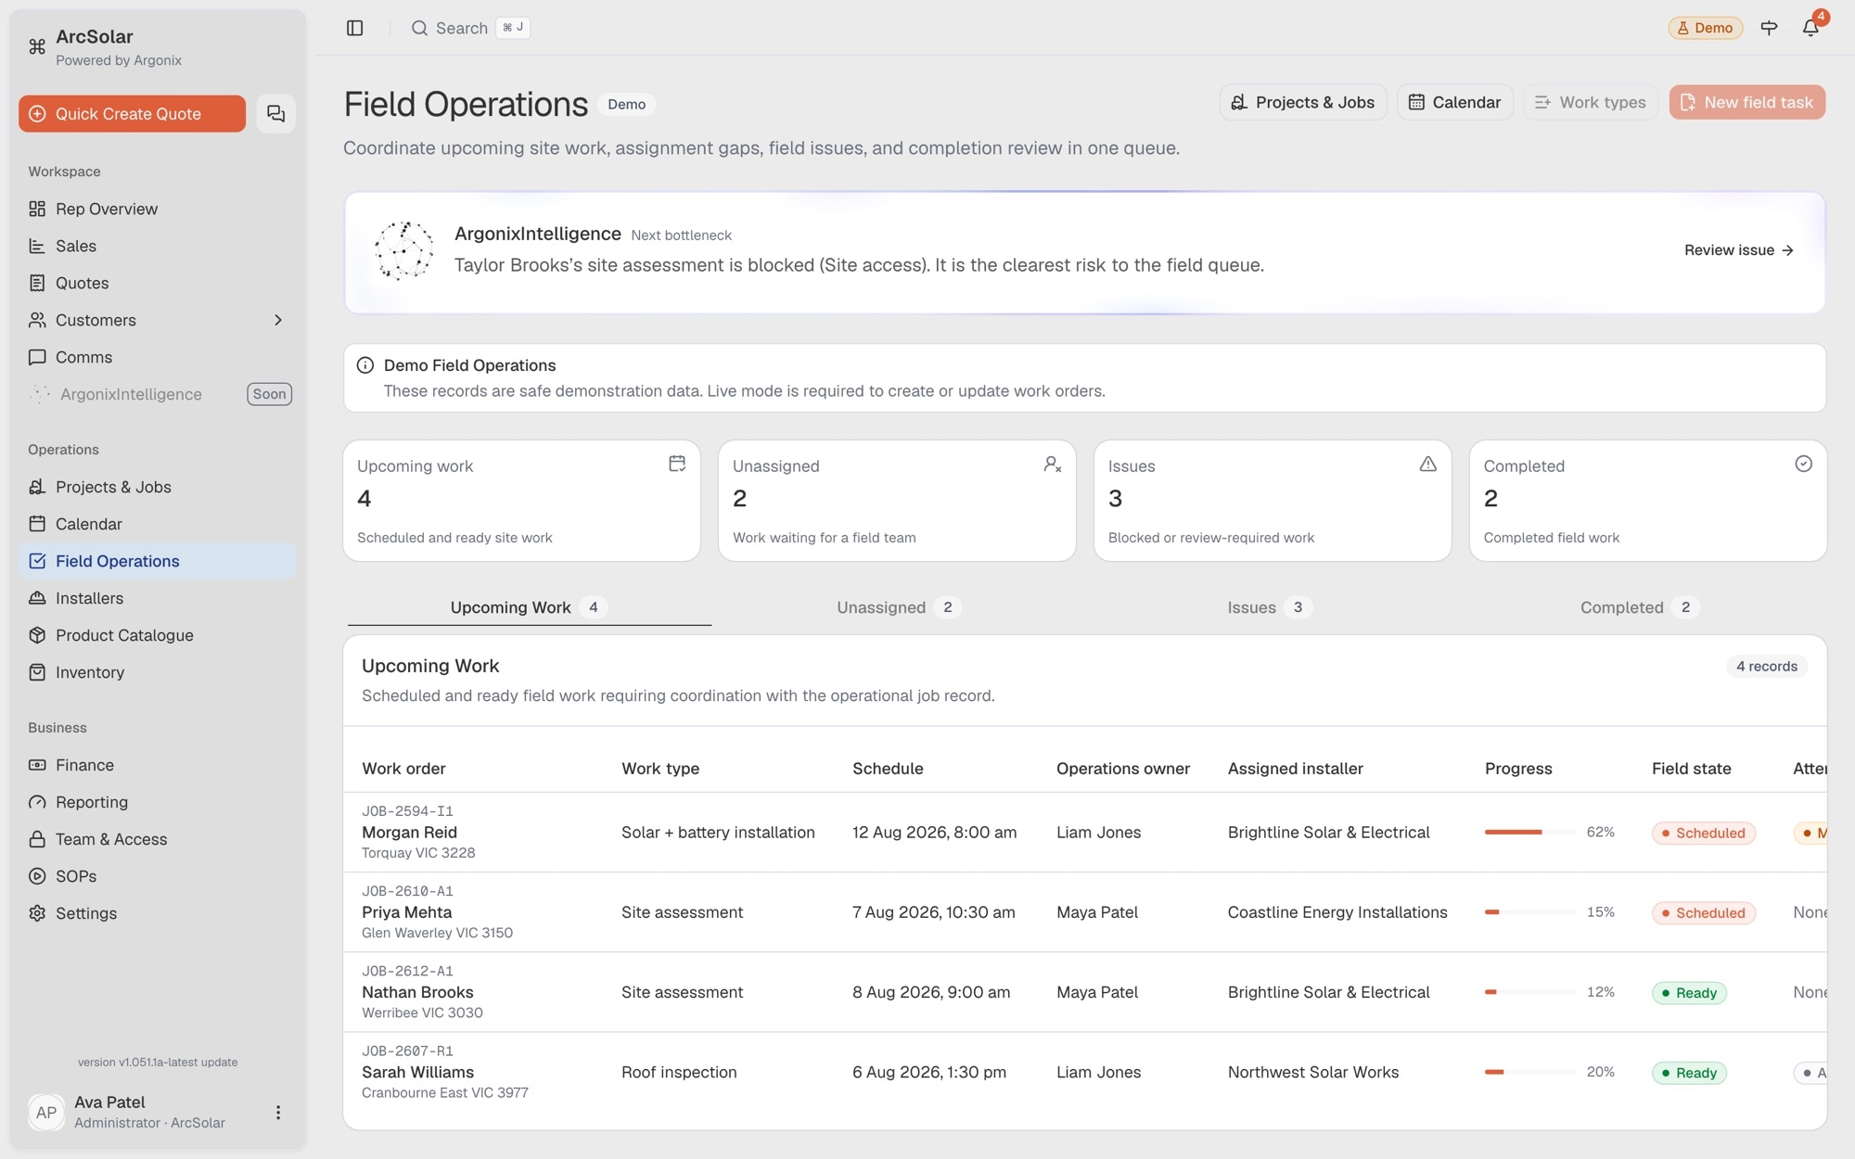Screen dimensions: 1855x1159
Task: Switch to the Completed tab
Action: coord(1639,607)
